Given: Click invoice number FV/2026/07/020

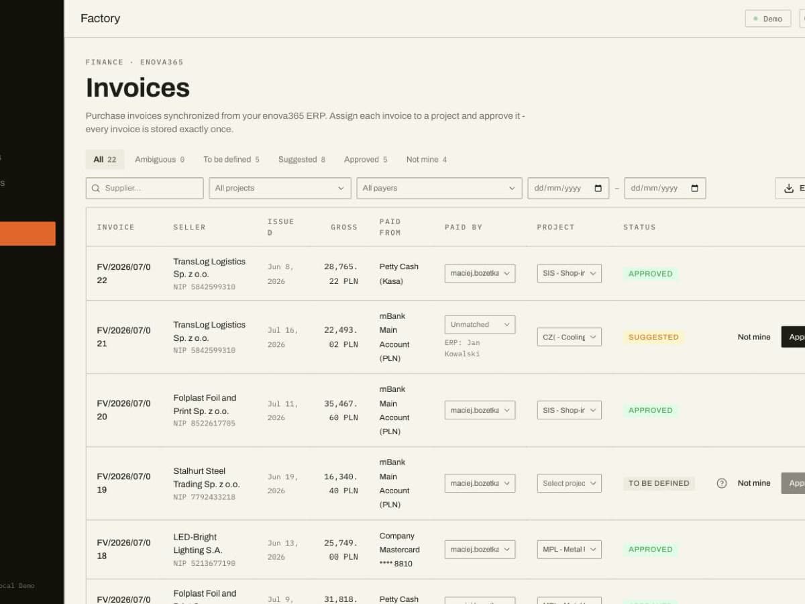Looking at the screenshot, I should tap(123, 410).
